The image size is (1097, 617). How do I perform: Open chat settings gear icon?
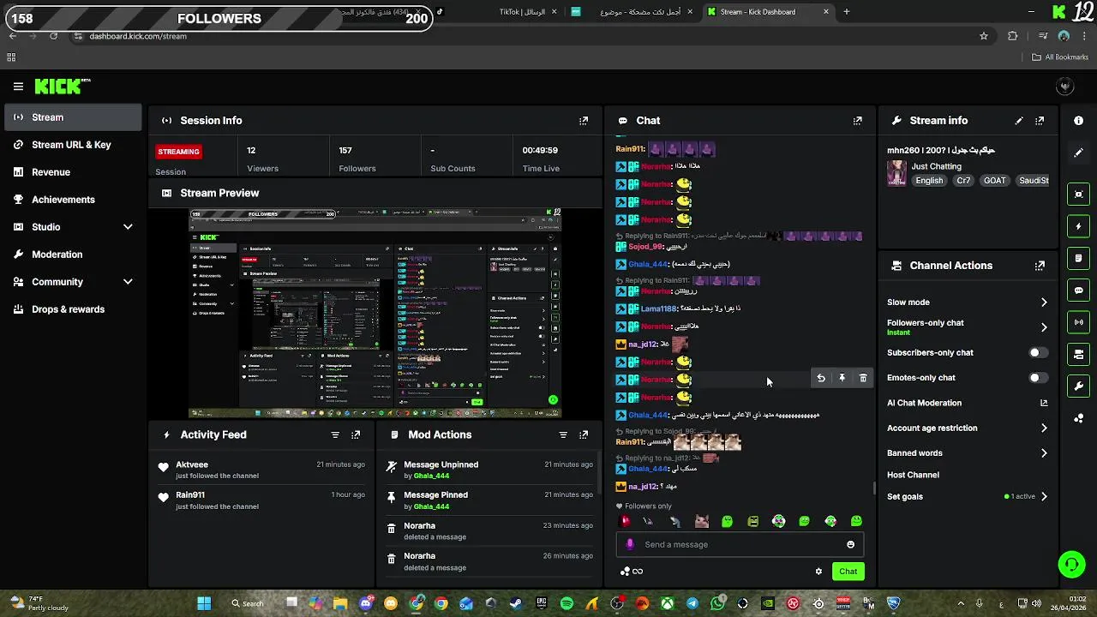[x=818, y=572]
